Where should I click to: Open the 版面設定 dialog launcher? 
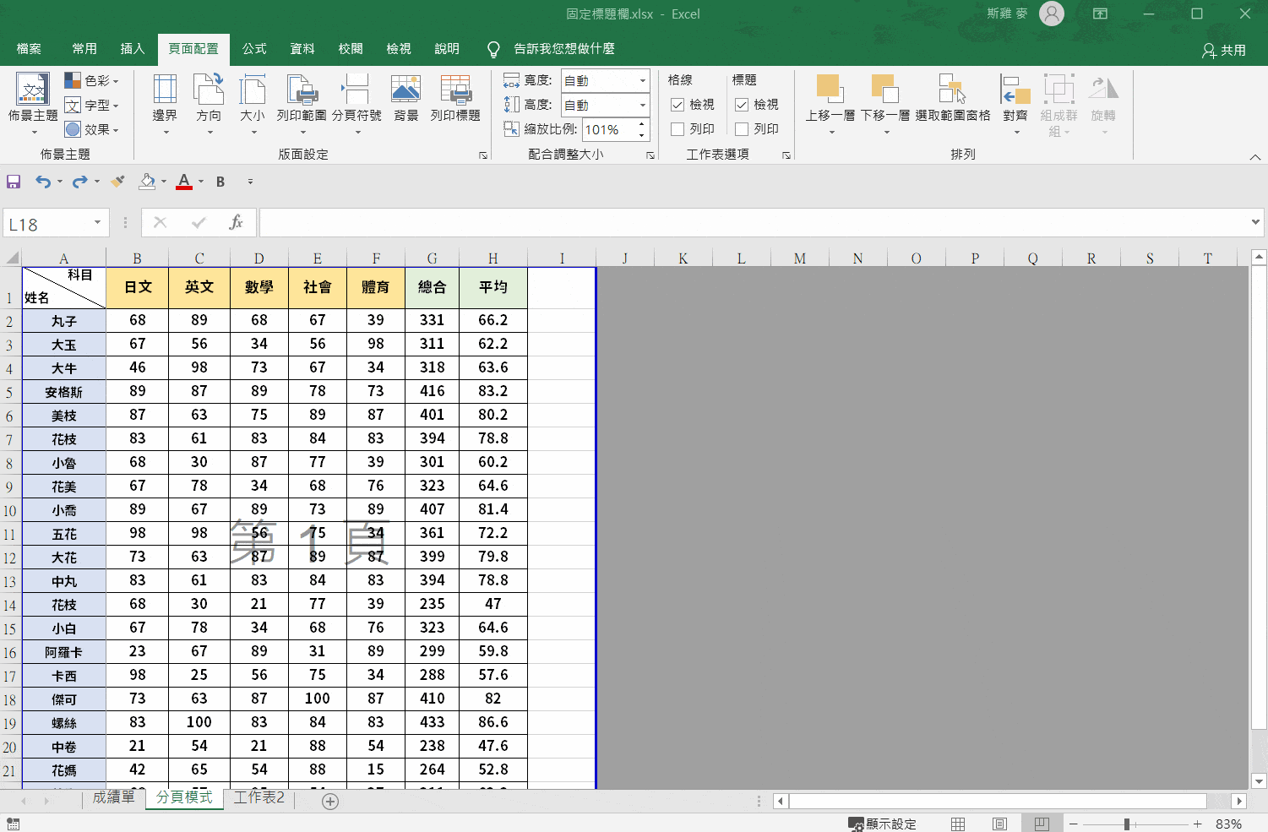pos(482,154)
